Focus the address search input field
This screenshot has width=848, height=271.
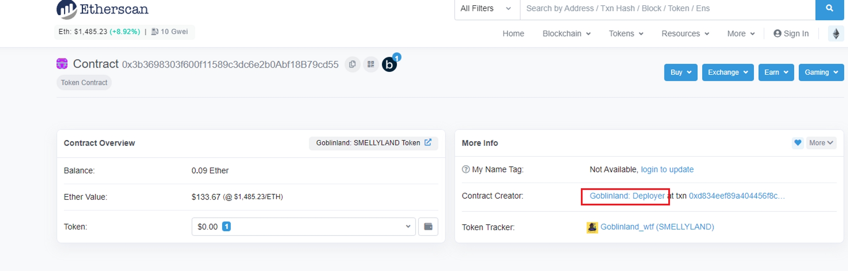pyautogui.click(x=667, y=8)
